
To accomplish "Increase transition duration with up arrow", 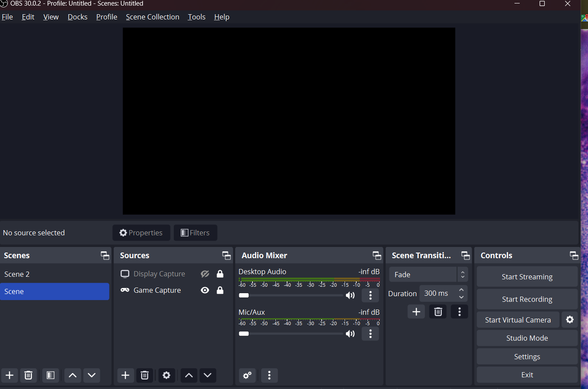I will click(461, 290).
